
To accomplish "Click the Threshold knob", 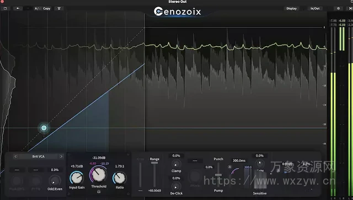I will tap(99, 174).
